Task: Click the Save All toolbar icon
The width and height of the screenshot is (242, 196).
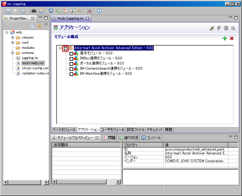Action: coord(23,11)
